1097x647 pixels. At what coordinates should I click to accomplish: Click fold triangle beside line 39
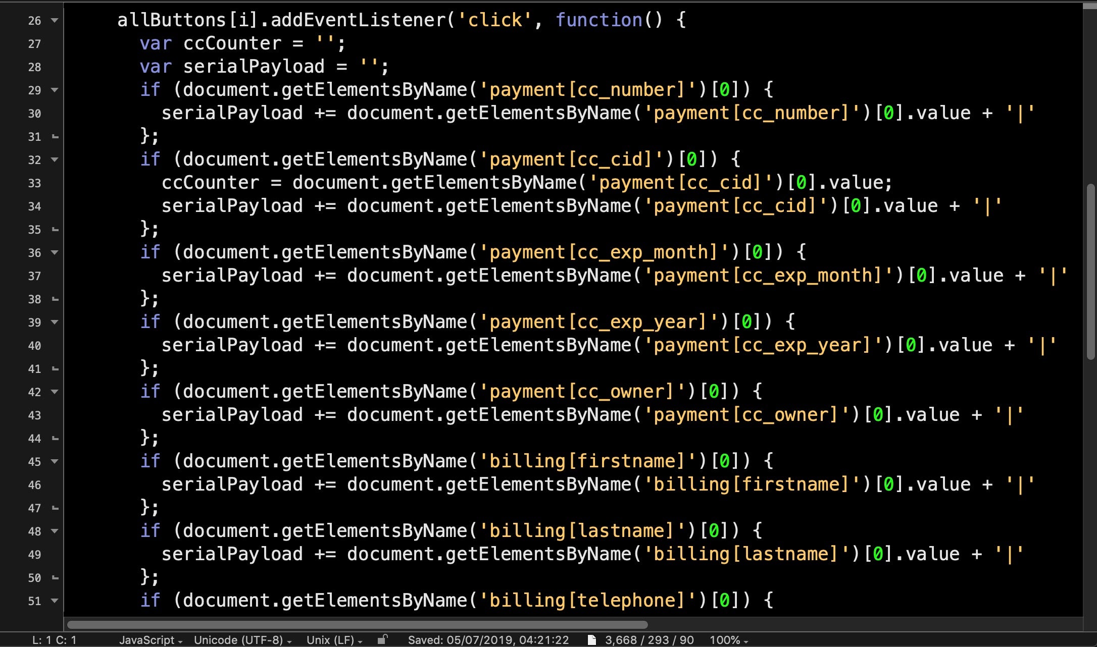tap(55, 322)
